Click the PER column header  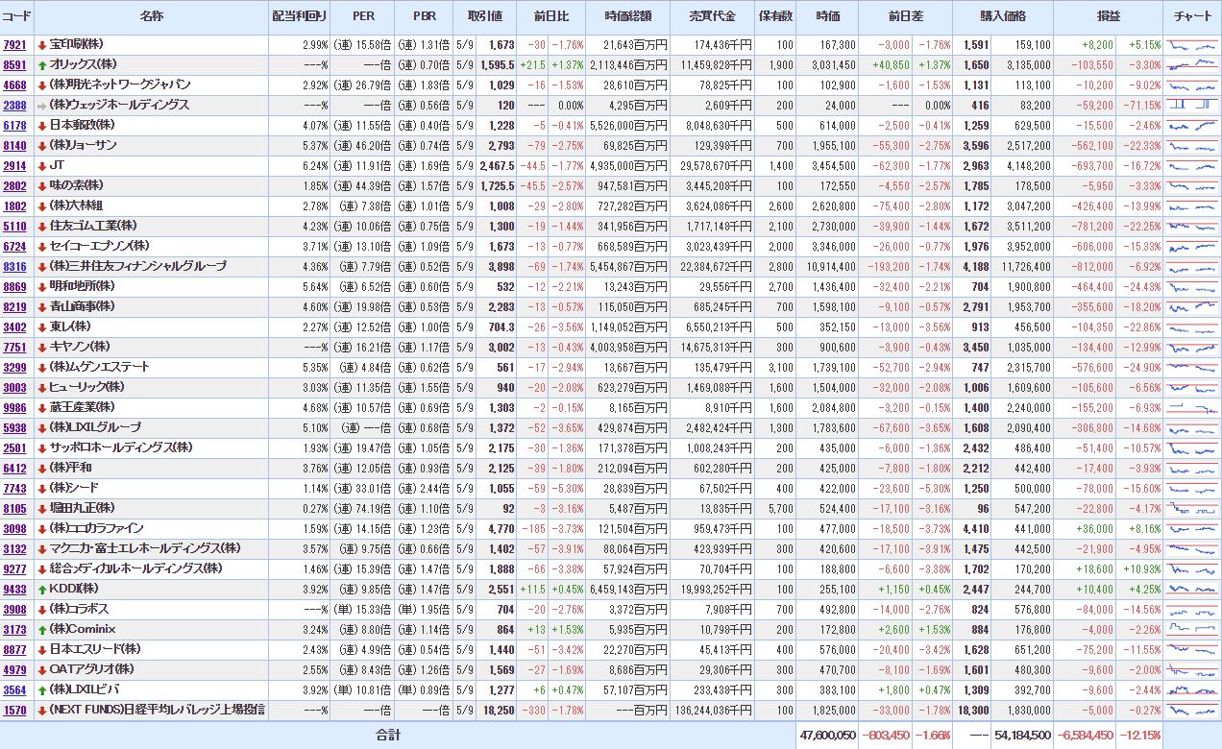pos(363,16)
